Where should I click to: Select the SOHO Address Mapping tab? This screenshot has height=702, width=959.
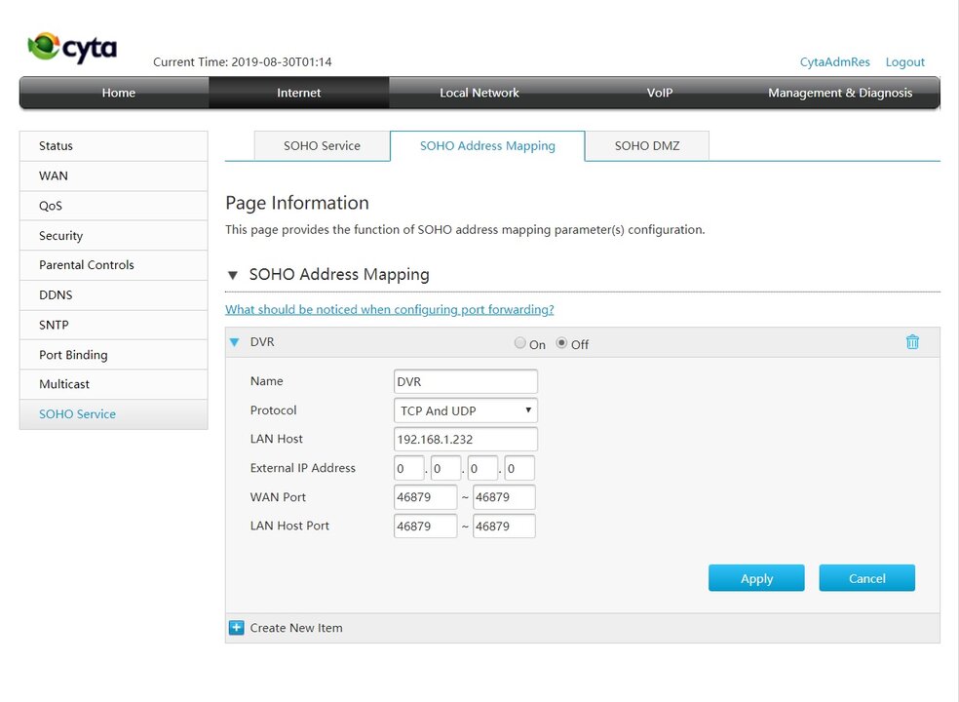coord(487,145)
